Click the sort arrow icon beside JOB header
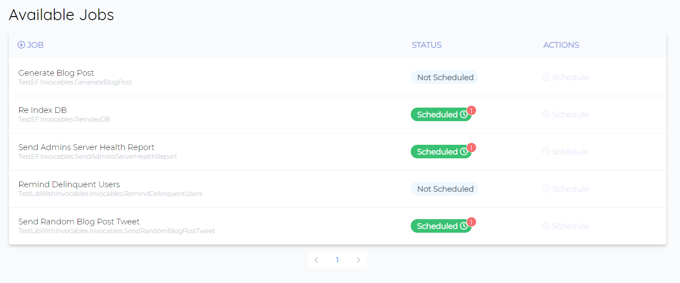The image size is (680, 283). [21, 45]
